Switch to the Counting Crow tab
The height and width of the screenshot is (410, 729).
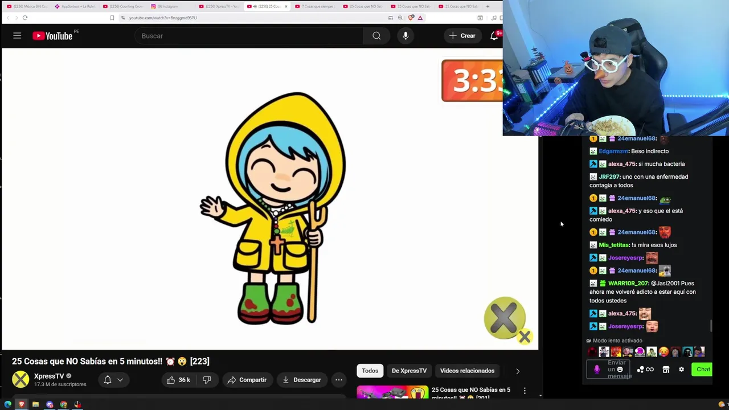click(123, 6)
